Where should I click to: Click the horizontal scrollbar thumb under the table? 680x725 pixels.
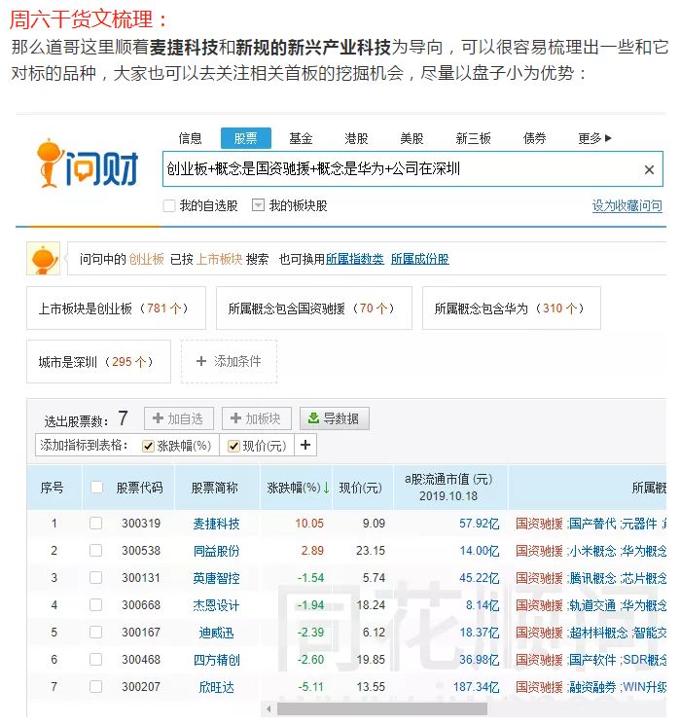382,708
